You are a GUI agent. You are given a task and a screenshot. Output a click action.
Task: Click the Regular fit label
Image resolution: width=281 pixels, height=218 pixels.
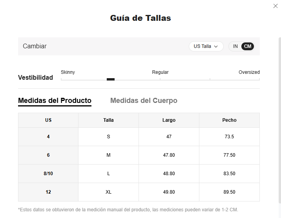tap(160, 72)
